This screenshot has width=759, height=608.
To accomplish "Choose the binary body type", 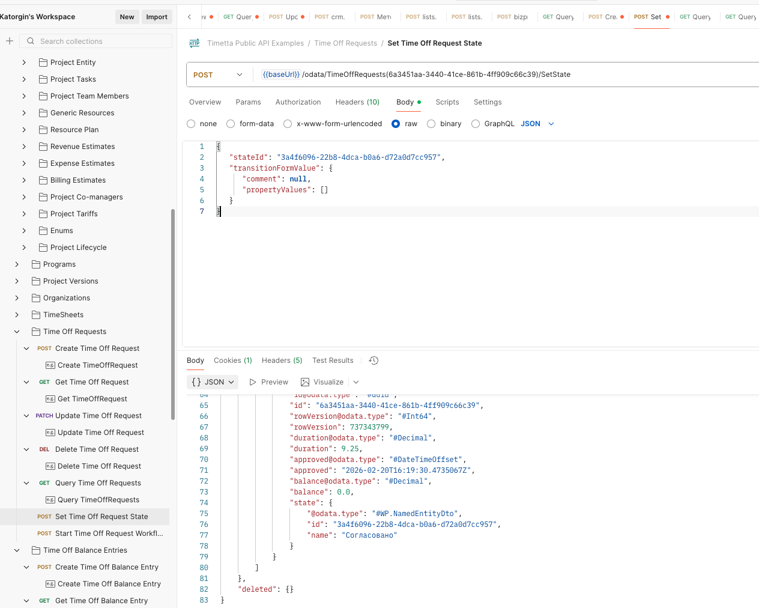I will coord(431,124).
